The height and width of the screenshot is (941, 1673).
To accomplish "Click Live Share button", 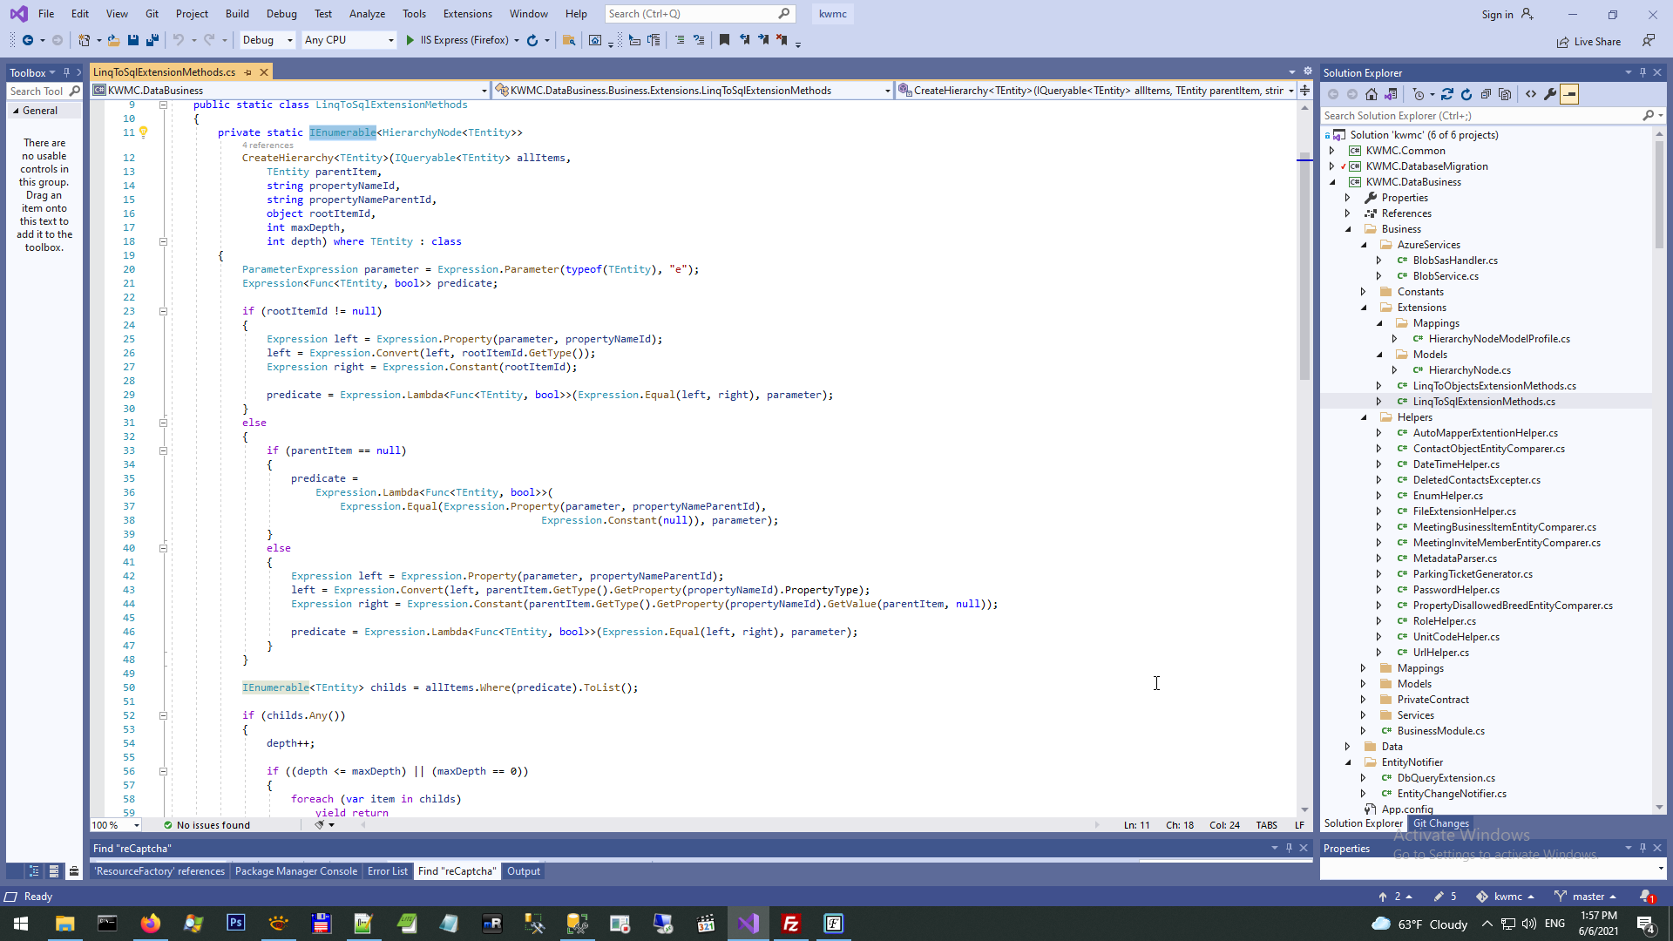I will pyautogui.click(x=1588, y=41).
